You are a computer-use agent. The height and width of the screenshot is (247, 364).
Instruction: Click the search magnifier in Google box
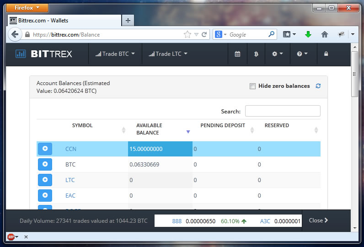point(271,34)
